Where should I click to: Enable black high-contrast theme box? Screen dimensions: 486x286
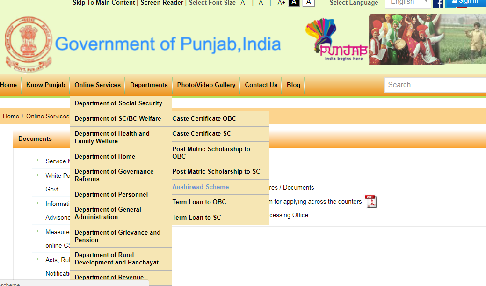pos(294,3)
